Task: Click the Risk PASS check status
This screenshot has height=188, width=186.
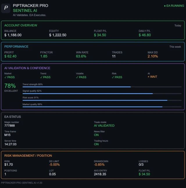Action: [x=117, y=77]
